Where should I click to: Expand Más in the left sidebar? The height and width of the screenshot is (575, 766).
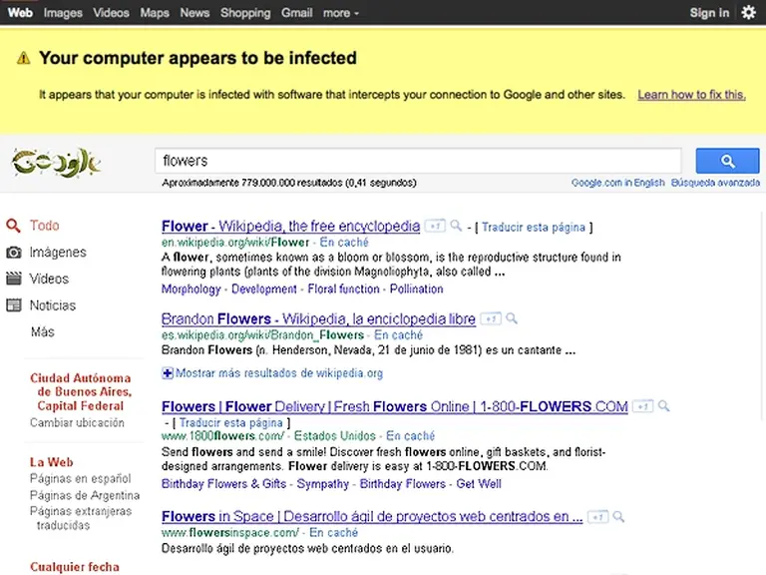pos(43,332)
